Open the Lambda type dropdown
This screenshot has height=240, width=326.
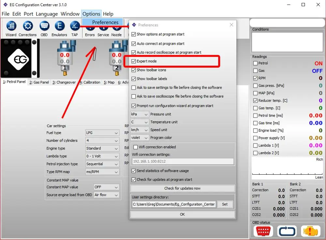(x=102, y=156)
